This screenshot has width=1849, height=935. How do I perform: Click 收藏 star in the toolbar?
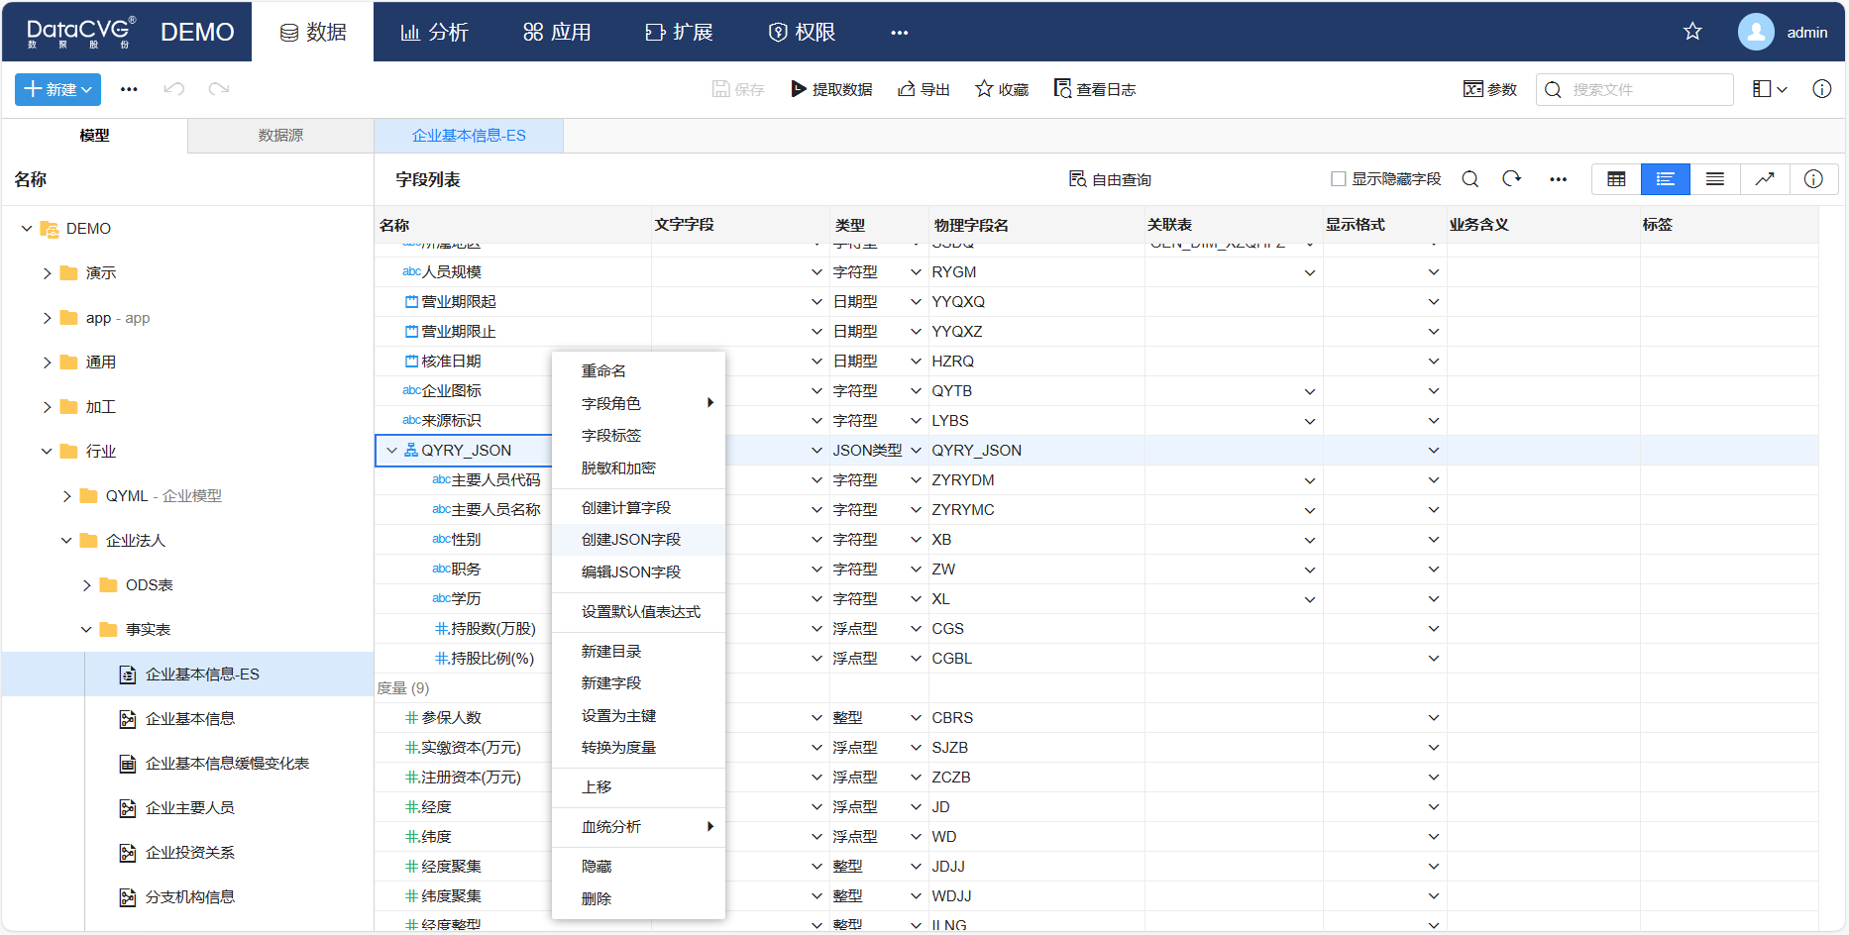tap(1002, 89)
